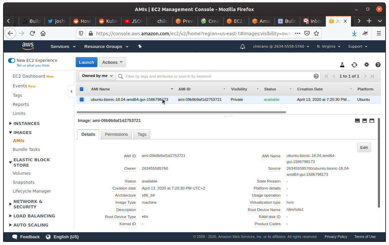The height and width of the screenshot is (245, 389).
Task: Open the N. Virginia region dropdown
Action: coord(328,47)
